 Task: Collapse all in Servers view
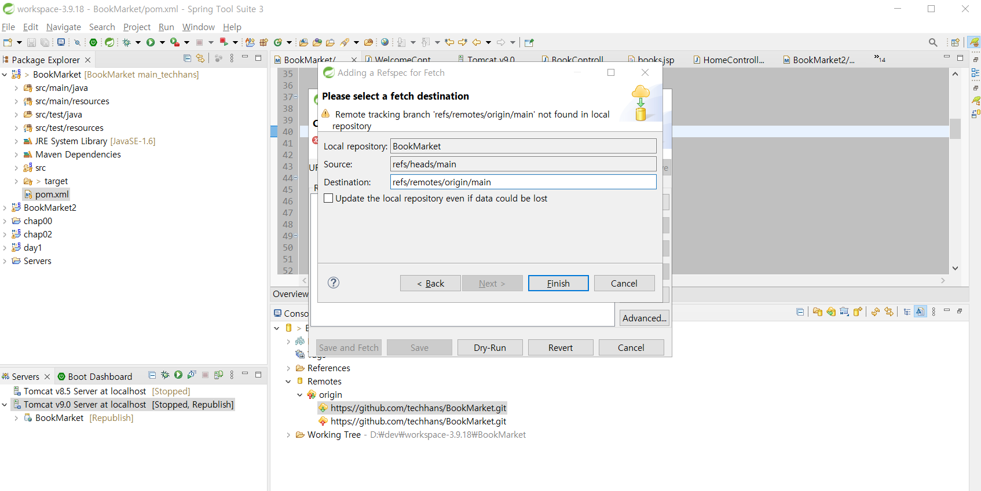152,375
